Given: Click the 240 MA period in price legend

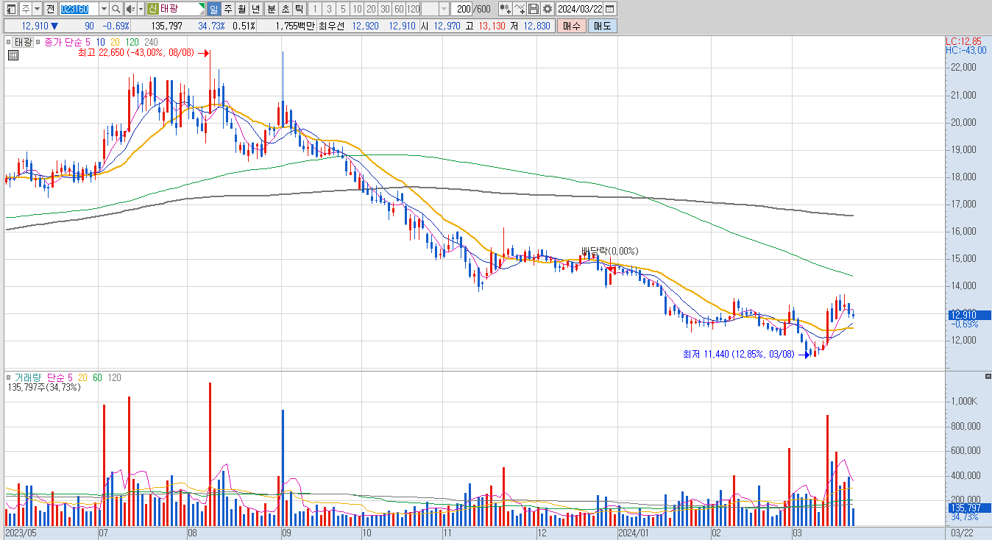Looking at the screenshot, I should tap(151, 42).
